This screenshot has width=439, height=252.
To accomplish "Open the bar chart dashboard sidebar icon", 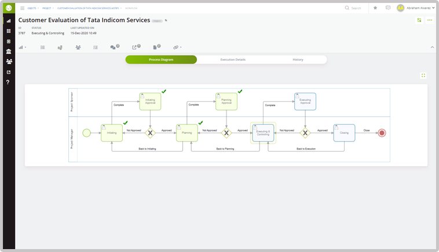I will click(x=9, y=21).
